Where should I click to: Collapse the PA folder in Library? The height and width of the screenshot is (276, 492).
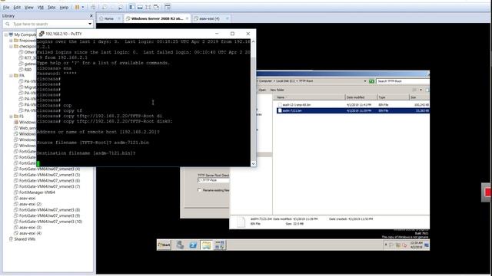point(11,75)
